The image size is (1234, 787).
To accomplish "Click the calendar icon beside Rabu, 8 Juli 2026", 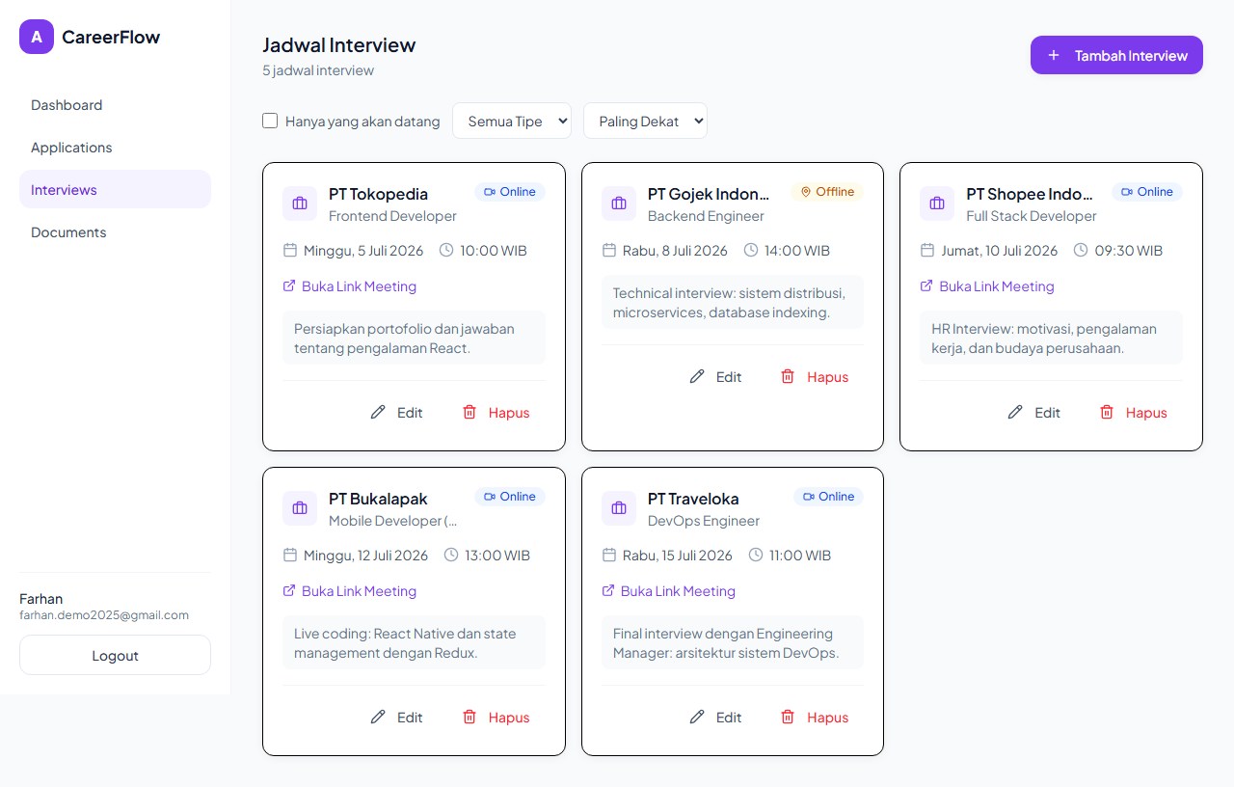I will pyautogui.click(x=609, y=250).
